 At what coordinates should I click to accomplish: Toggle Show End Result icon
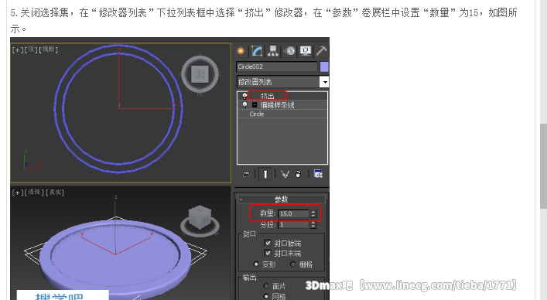tap(265, 173)
